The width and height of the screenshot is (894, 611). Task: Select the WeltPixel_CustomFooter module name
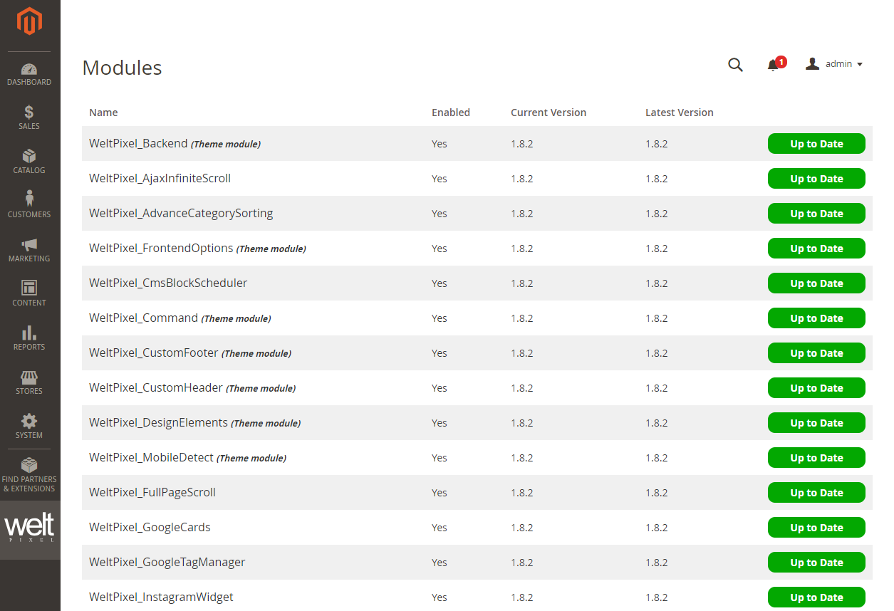tap(154, 352)
